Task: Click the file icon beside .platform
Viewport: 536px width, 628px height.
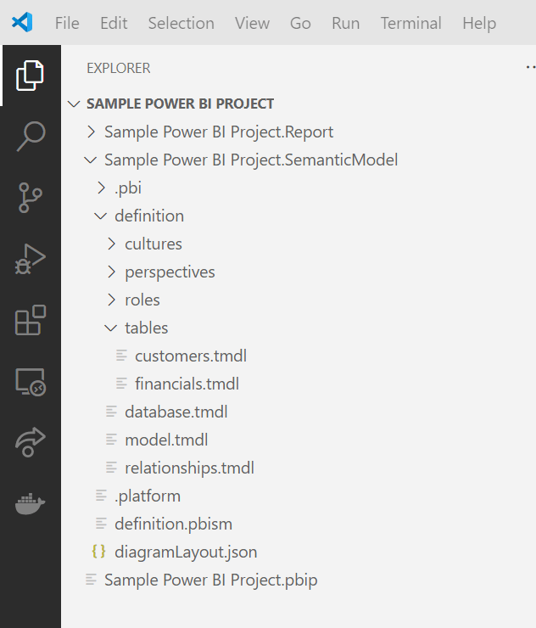Action: 101,496
